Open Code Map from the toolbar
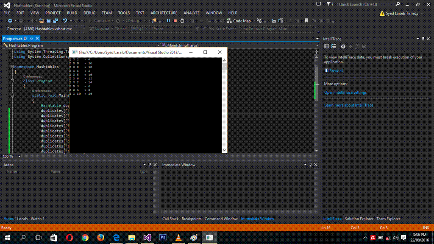The height and width of the screenshot is (244, 434). [x=239, y=20]
